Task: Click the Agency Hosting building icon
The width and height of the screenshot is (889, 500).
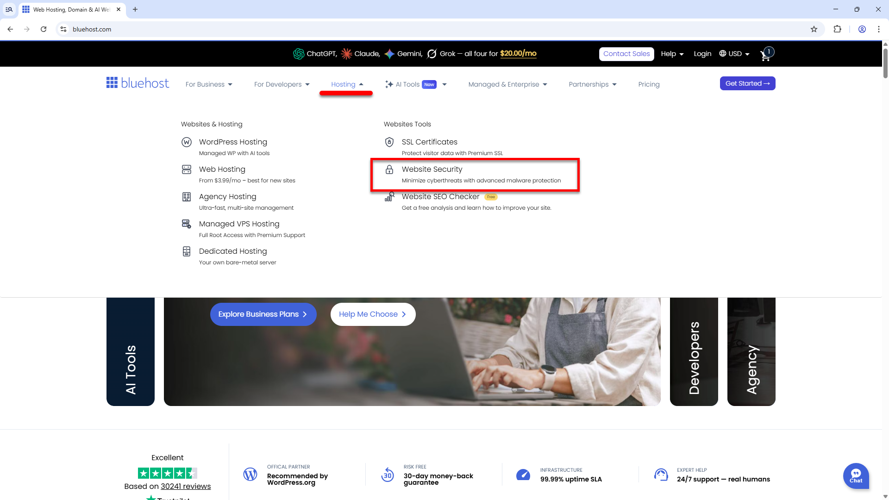Action: point(187,197)
